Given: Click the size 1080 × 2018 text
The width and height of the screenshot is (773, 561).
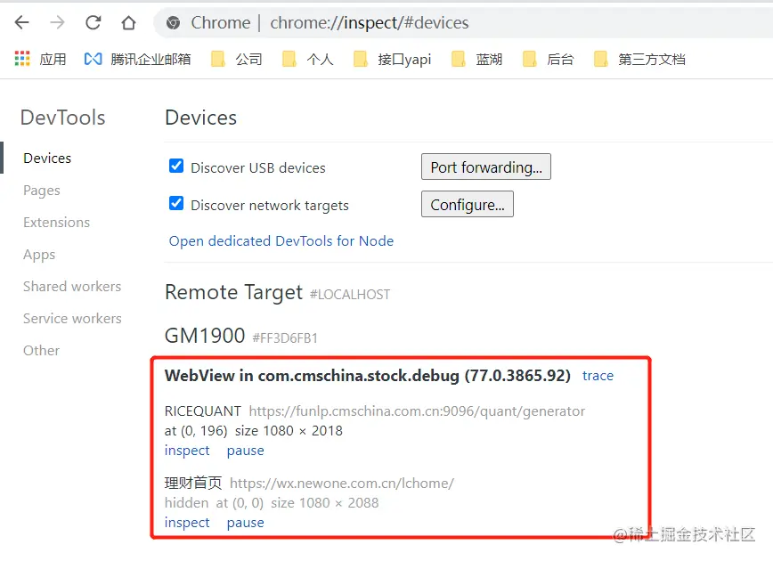Looking at the screenshot, I should click(289, 431).
